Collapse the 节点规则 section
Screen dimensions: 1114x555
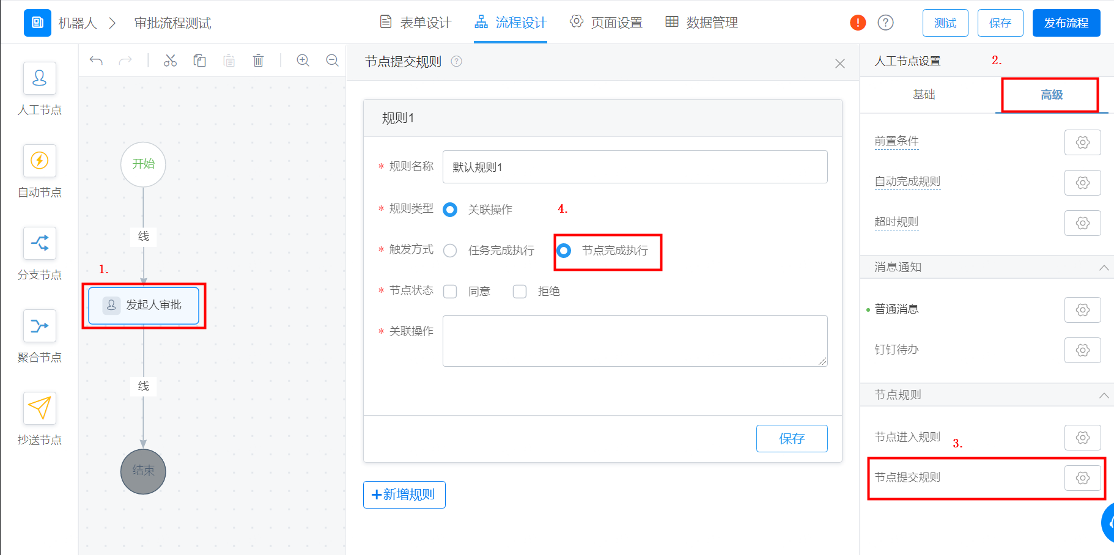[x=1104, y=395]
